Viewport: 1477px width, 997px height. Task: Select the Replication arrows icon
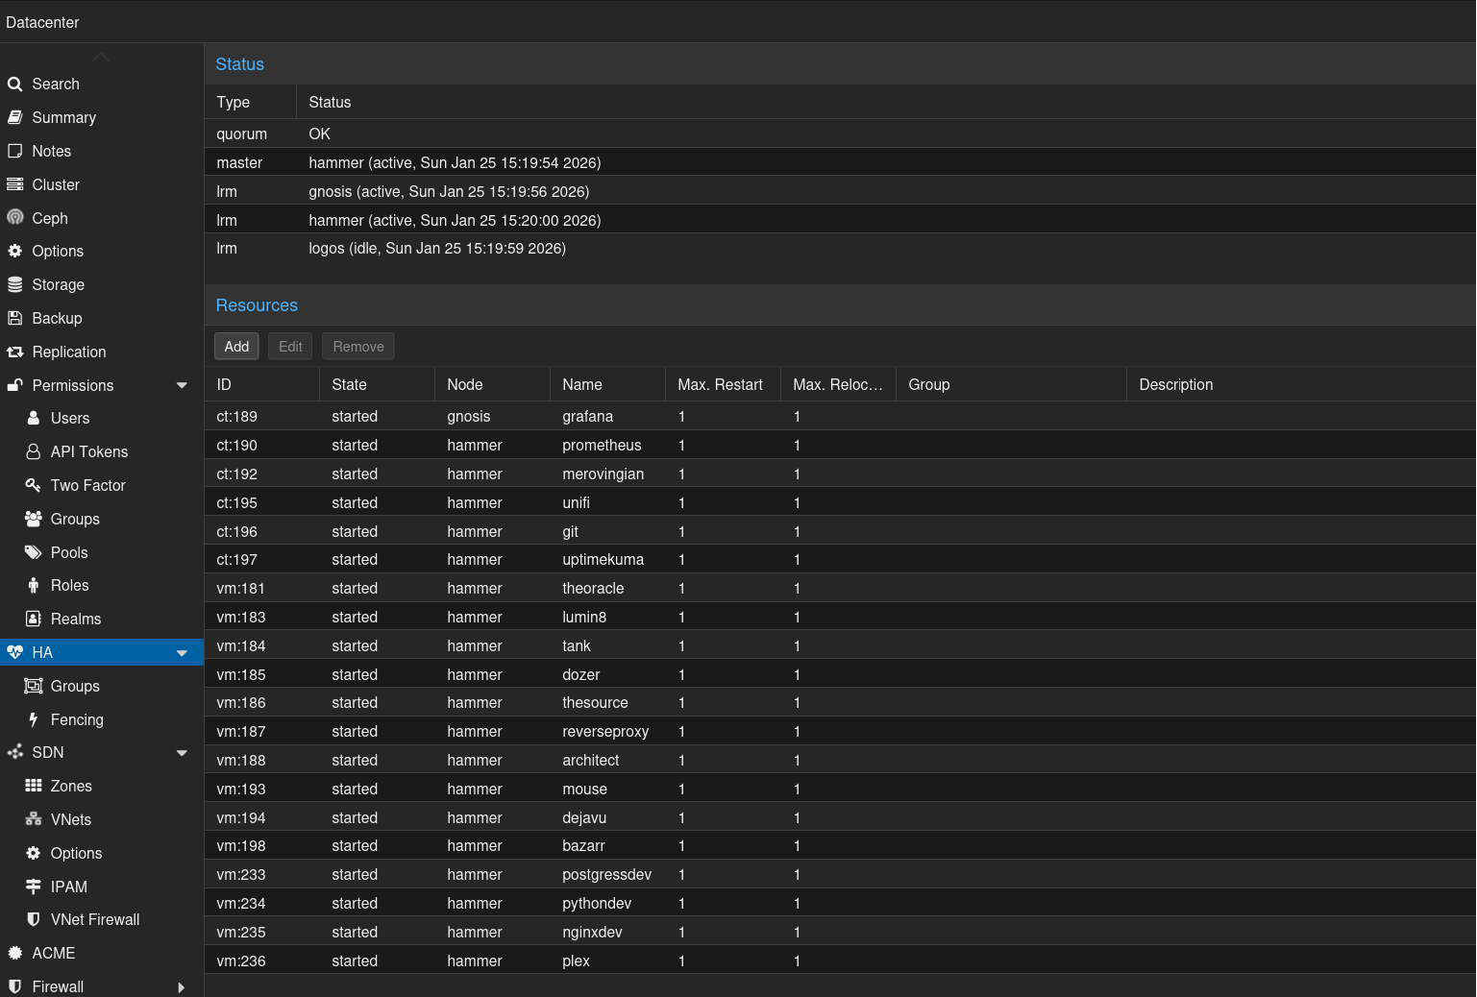pos(15,352)
